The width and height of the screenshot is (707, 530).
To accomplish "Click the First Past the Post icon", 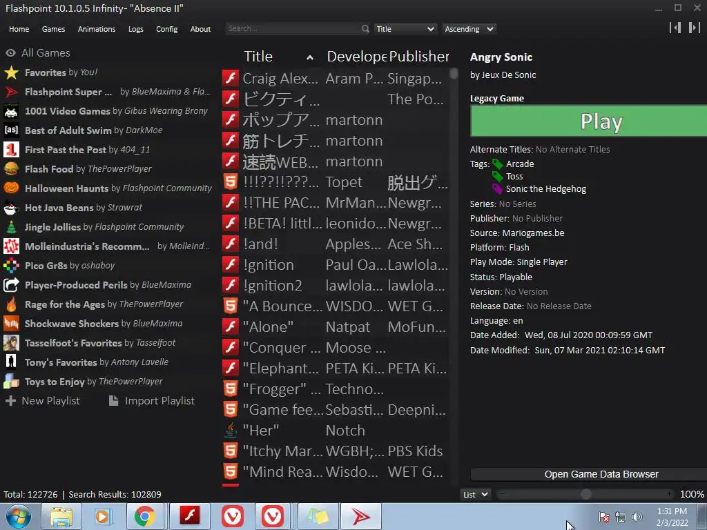I will (x=11, y=150).
